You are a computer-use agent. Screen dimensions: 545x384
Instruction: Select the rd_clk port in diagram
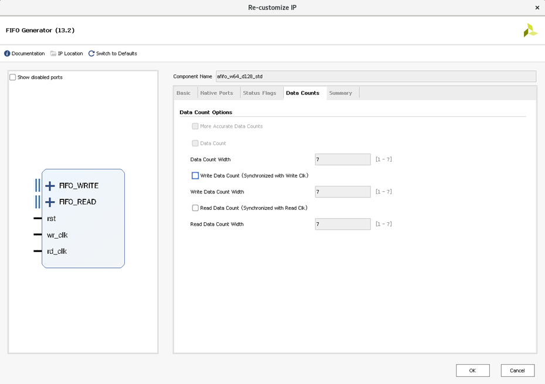tap(57, 251)
